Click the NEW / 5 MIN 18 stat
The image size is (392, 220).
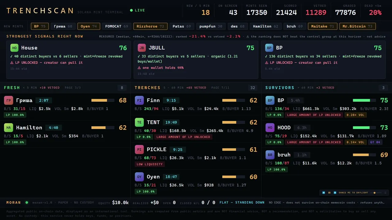[199, 10]
